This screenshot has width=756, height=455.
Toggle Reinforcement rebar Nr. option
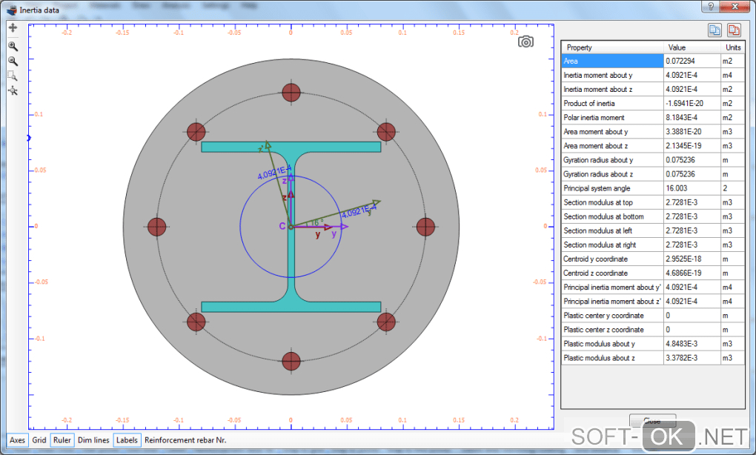click(x=185, y=440)
